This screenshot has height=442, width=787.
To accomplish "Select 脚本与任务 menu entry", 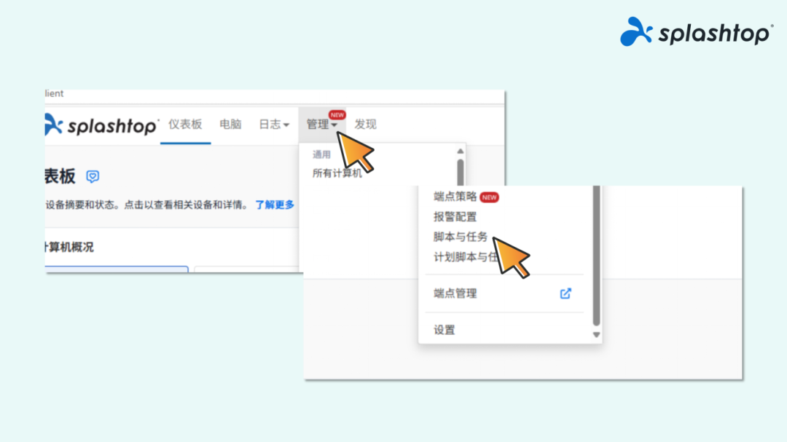I will click(x=461, y=237).
